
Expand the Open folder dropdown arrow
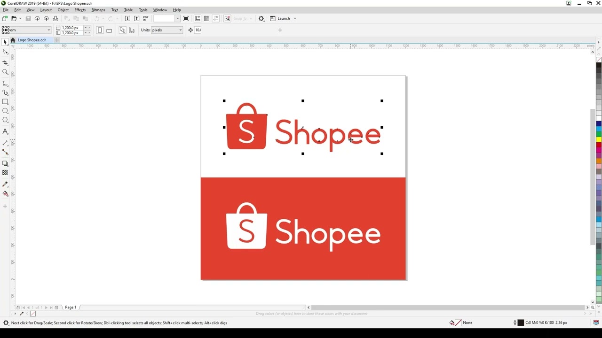pos(20,18)
